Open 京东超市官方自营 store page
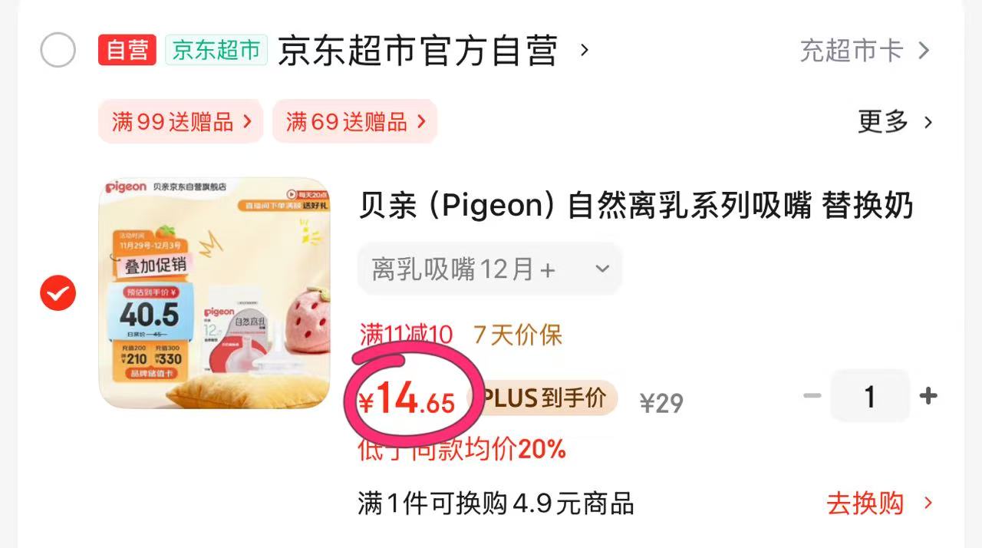This screenshot has height=548, width=982. [x=417, y=51]
